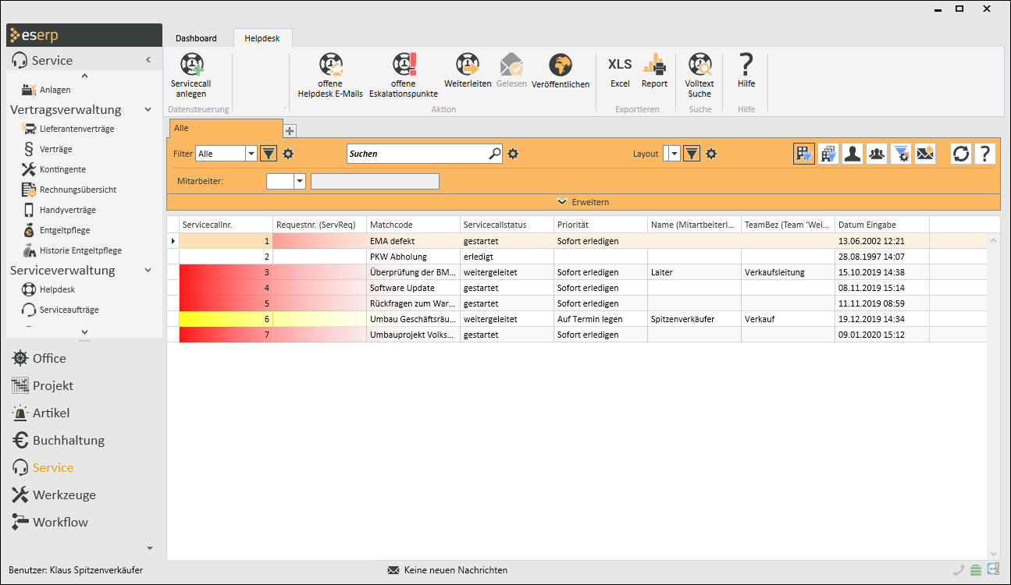The image size is (1011, 585).
Task: Collapse the Service sidebar with chevron
Action: click(148, 60)
